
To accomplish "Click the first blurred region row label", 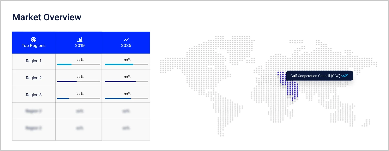I will pos(34,111).
